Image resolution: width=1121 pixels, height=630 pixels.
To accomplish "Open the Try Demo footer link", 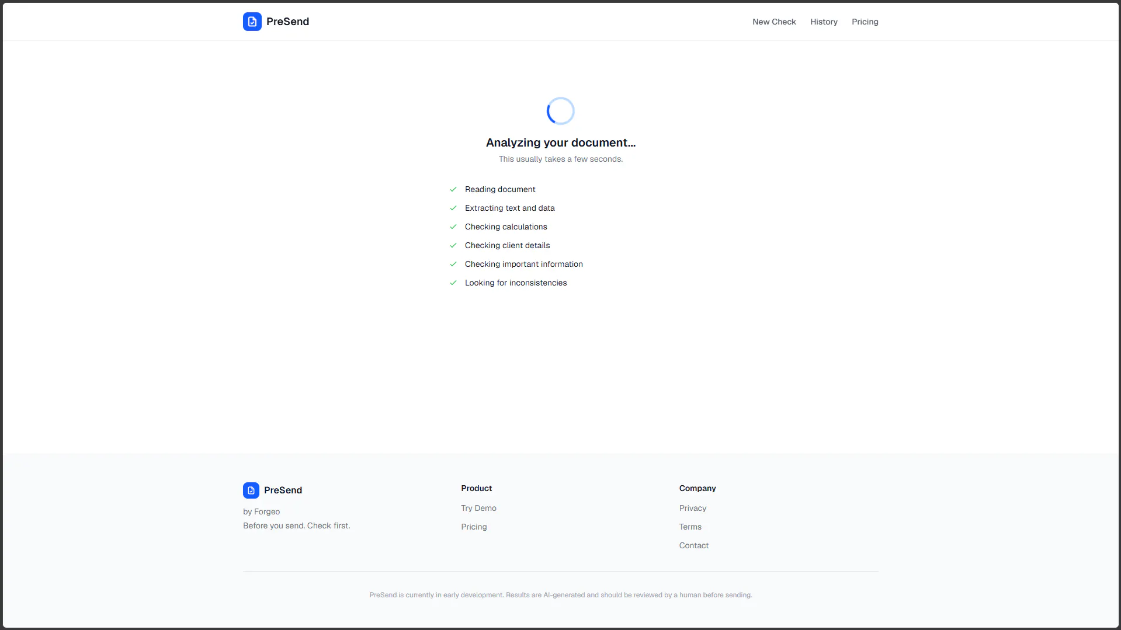I will (x=478, y=508).
